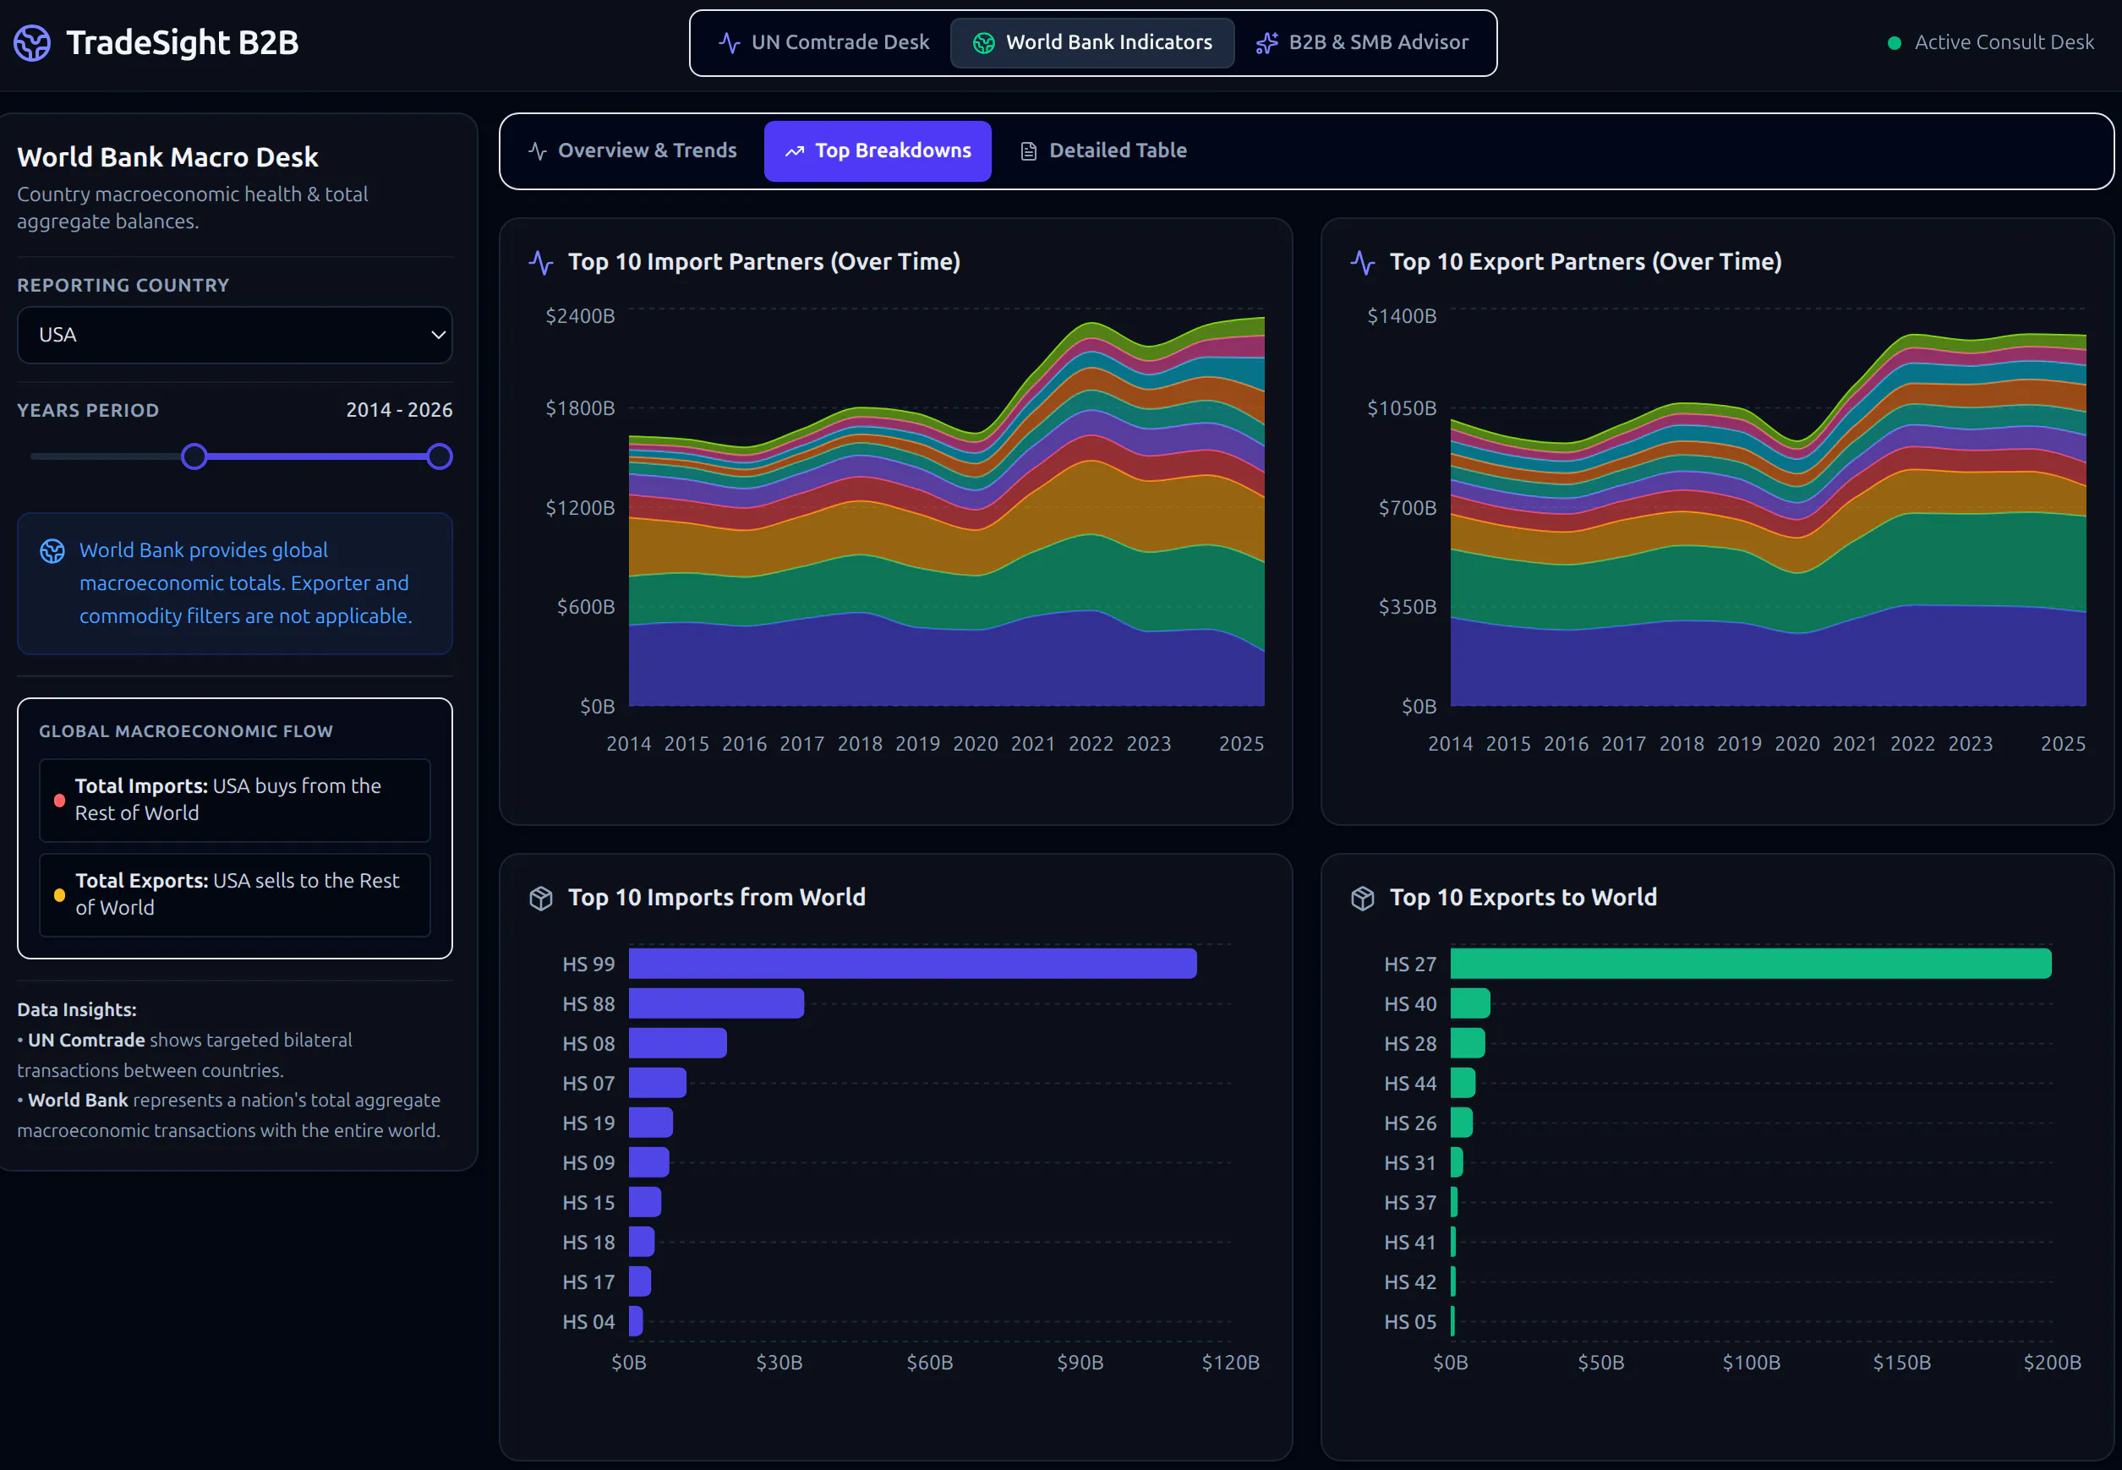Screen dimensions: 2122x1470
Task: Click the '$1400B' axis label on Export Partners chart
Action: coord(1402,317)
